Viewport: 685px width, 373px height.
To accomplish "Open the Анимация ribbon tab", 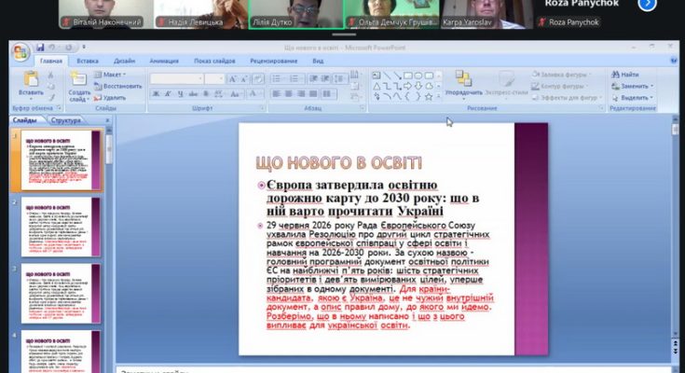I will point(164,62).
